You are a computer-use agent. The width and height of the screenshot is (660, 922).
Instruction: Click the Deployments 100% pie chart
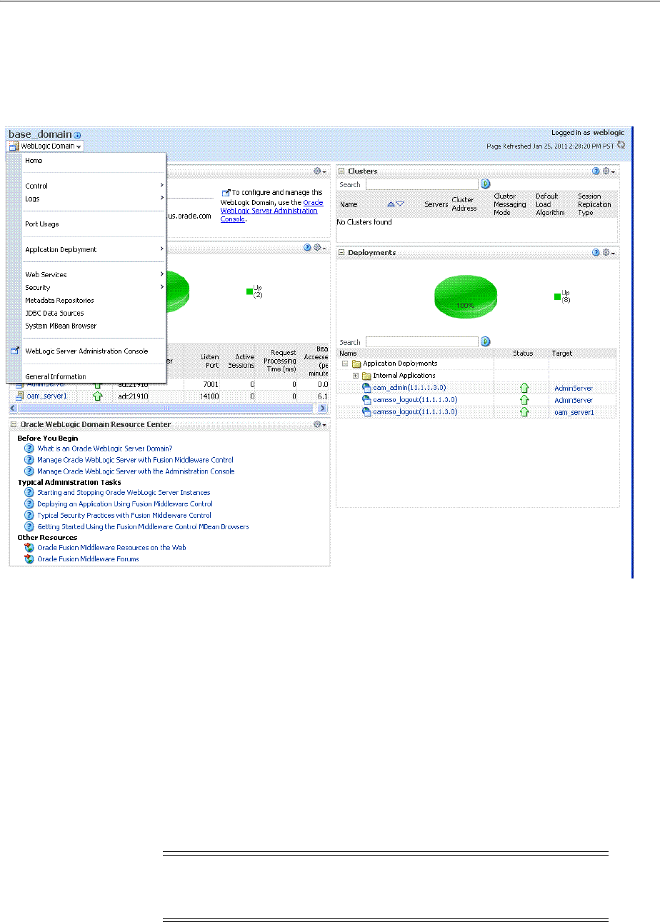coord(466,297)
